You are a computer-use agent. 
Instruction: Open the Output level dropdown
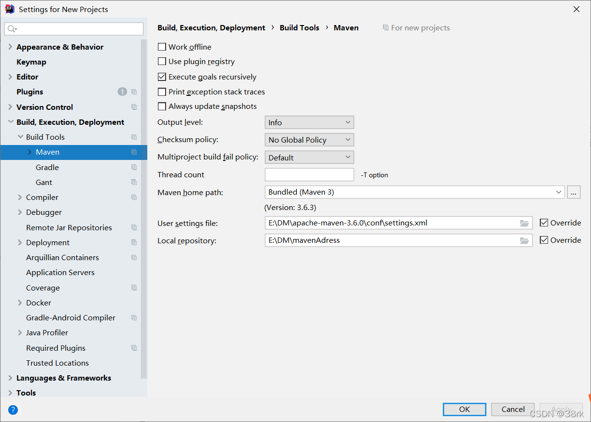[310, 122]
